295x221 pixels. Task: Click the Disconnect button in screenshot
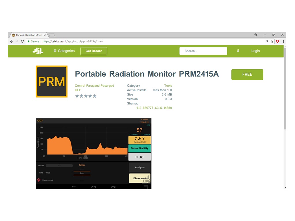click(x=140, y=178)
